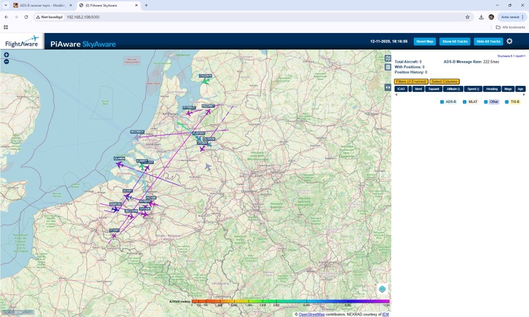
Task: Zoom out of the map
Action: tap(6, 61)
